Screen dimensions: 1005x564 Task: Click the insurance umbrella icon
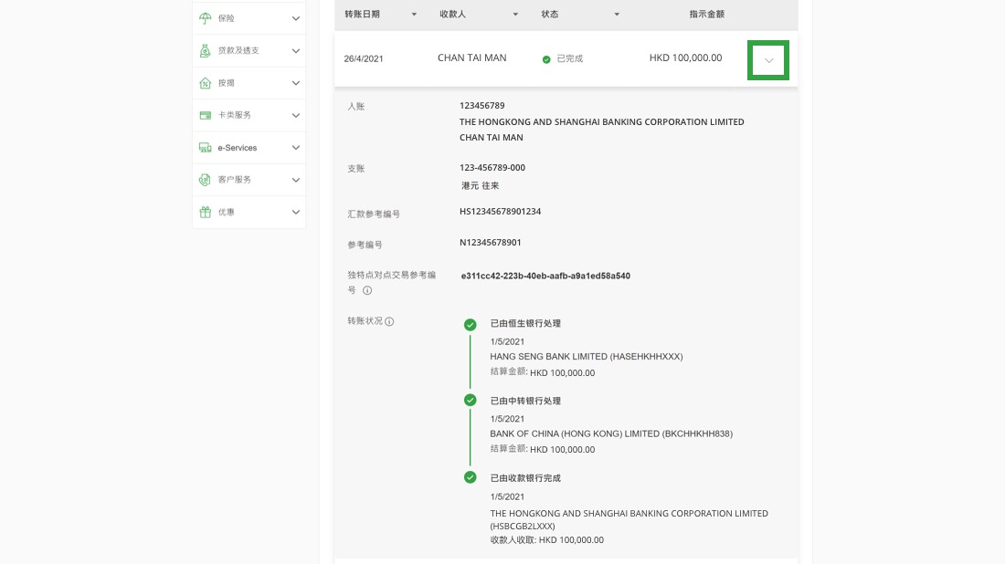[205, 18]
